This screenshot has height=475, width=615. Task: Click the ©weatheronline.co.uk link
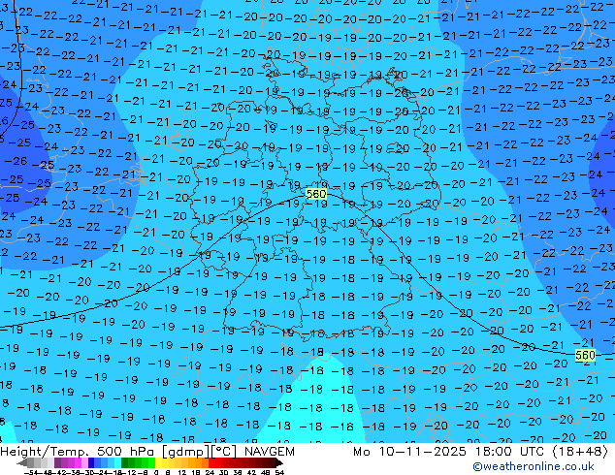[534, 466]
